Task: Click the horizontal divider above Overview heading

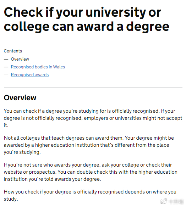Action: click(93, 88)
